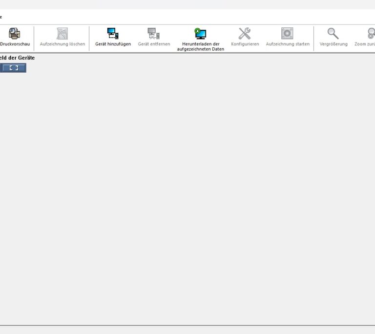Toggle fullscreen button in the devices field
375x334 pixels.
tap(14, 68)
